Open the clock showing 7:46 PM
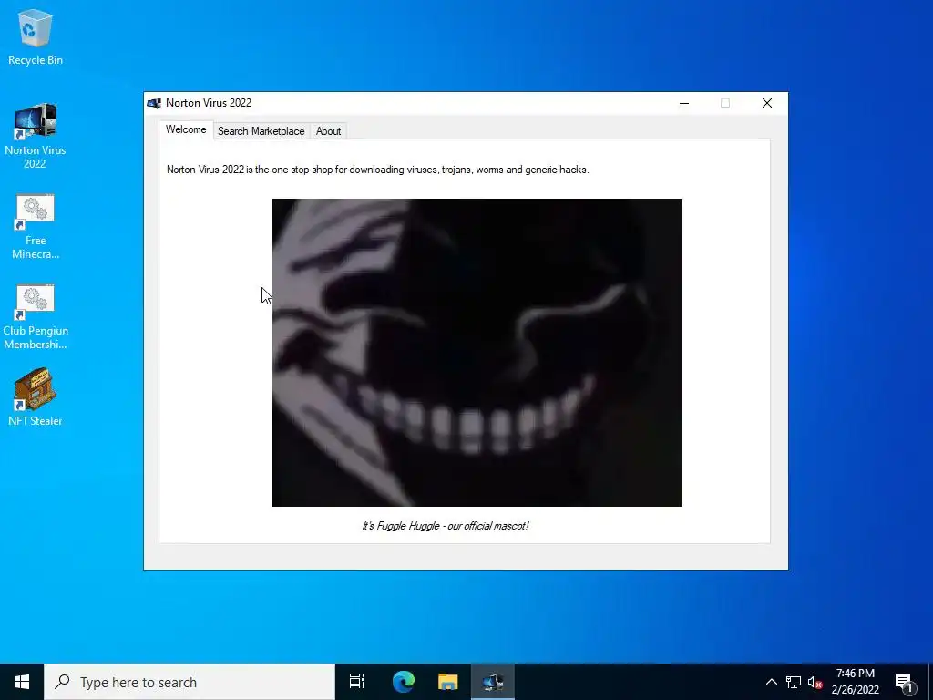The height and width of the screenshot is (700, 933). (x=855, y=682)
